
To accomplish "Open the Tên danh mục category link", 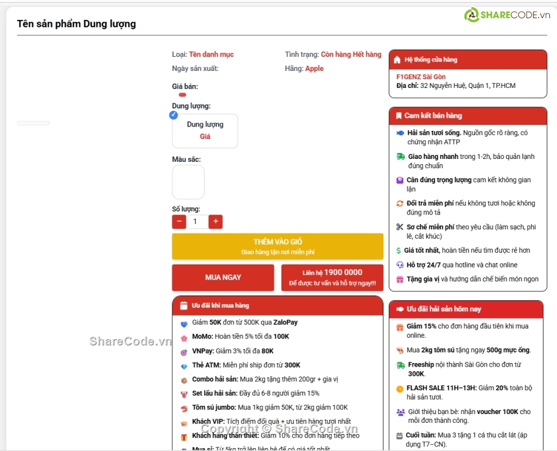I will tap(211, 55).
